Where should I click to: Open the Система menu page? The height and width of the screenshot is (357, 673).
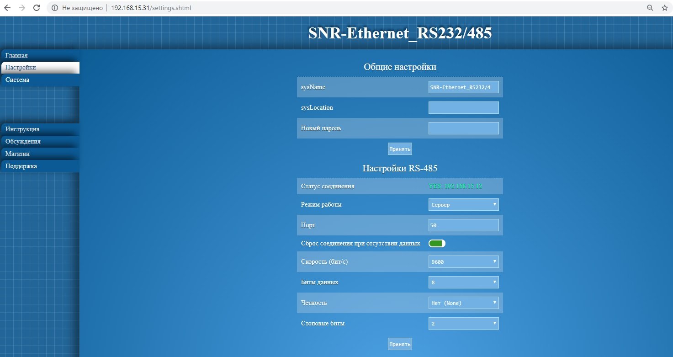coord(40,80)
